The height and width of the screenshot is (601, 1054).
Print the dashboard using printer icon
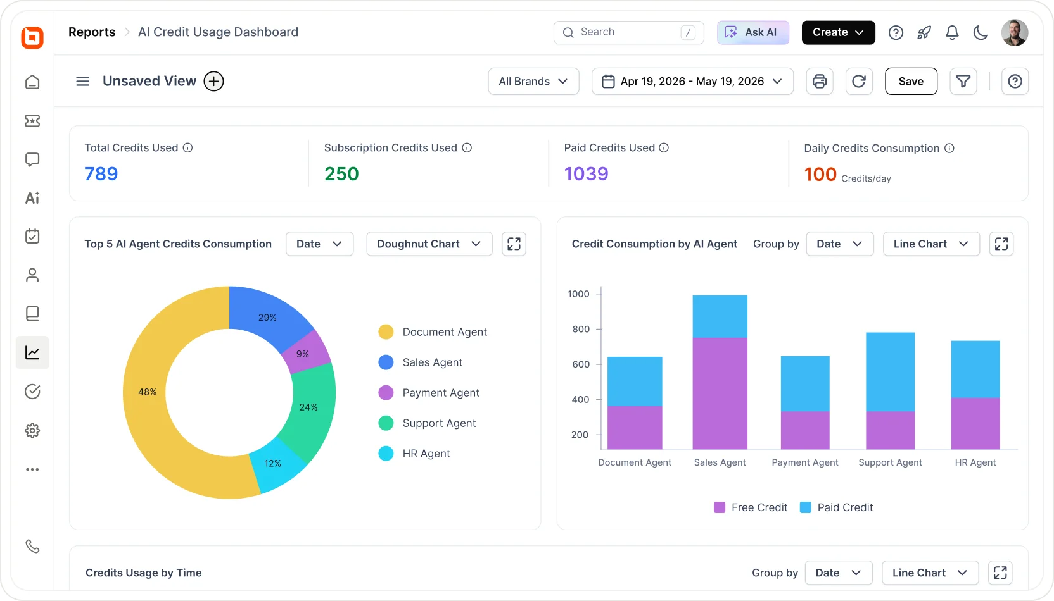point(820,81)
